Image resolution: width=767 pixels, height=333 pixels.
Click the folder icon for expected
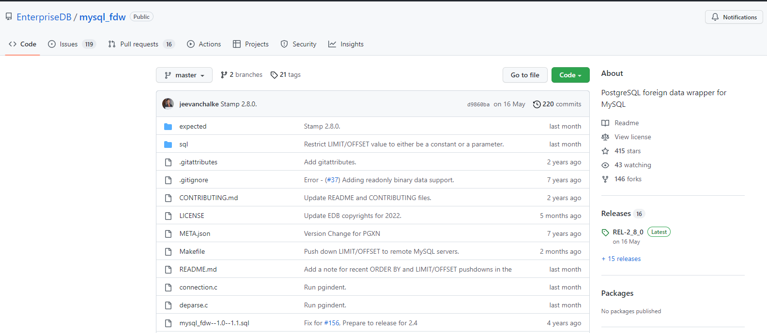168,127
